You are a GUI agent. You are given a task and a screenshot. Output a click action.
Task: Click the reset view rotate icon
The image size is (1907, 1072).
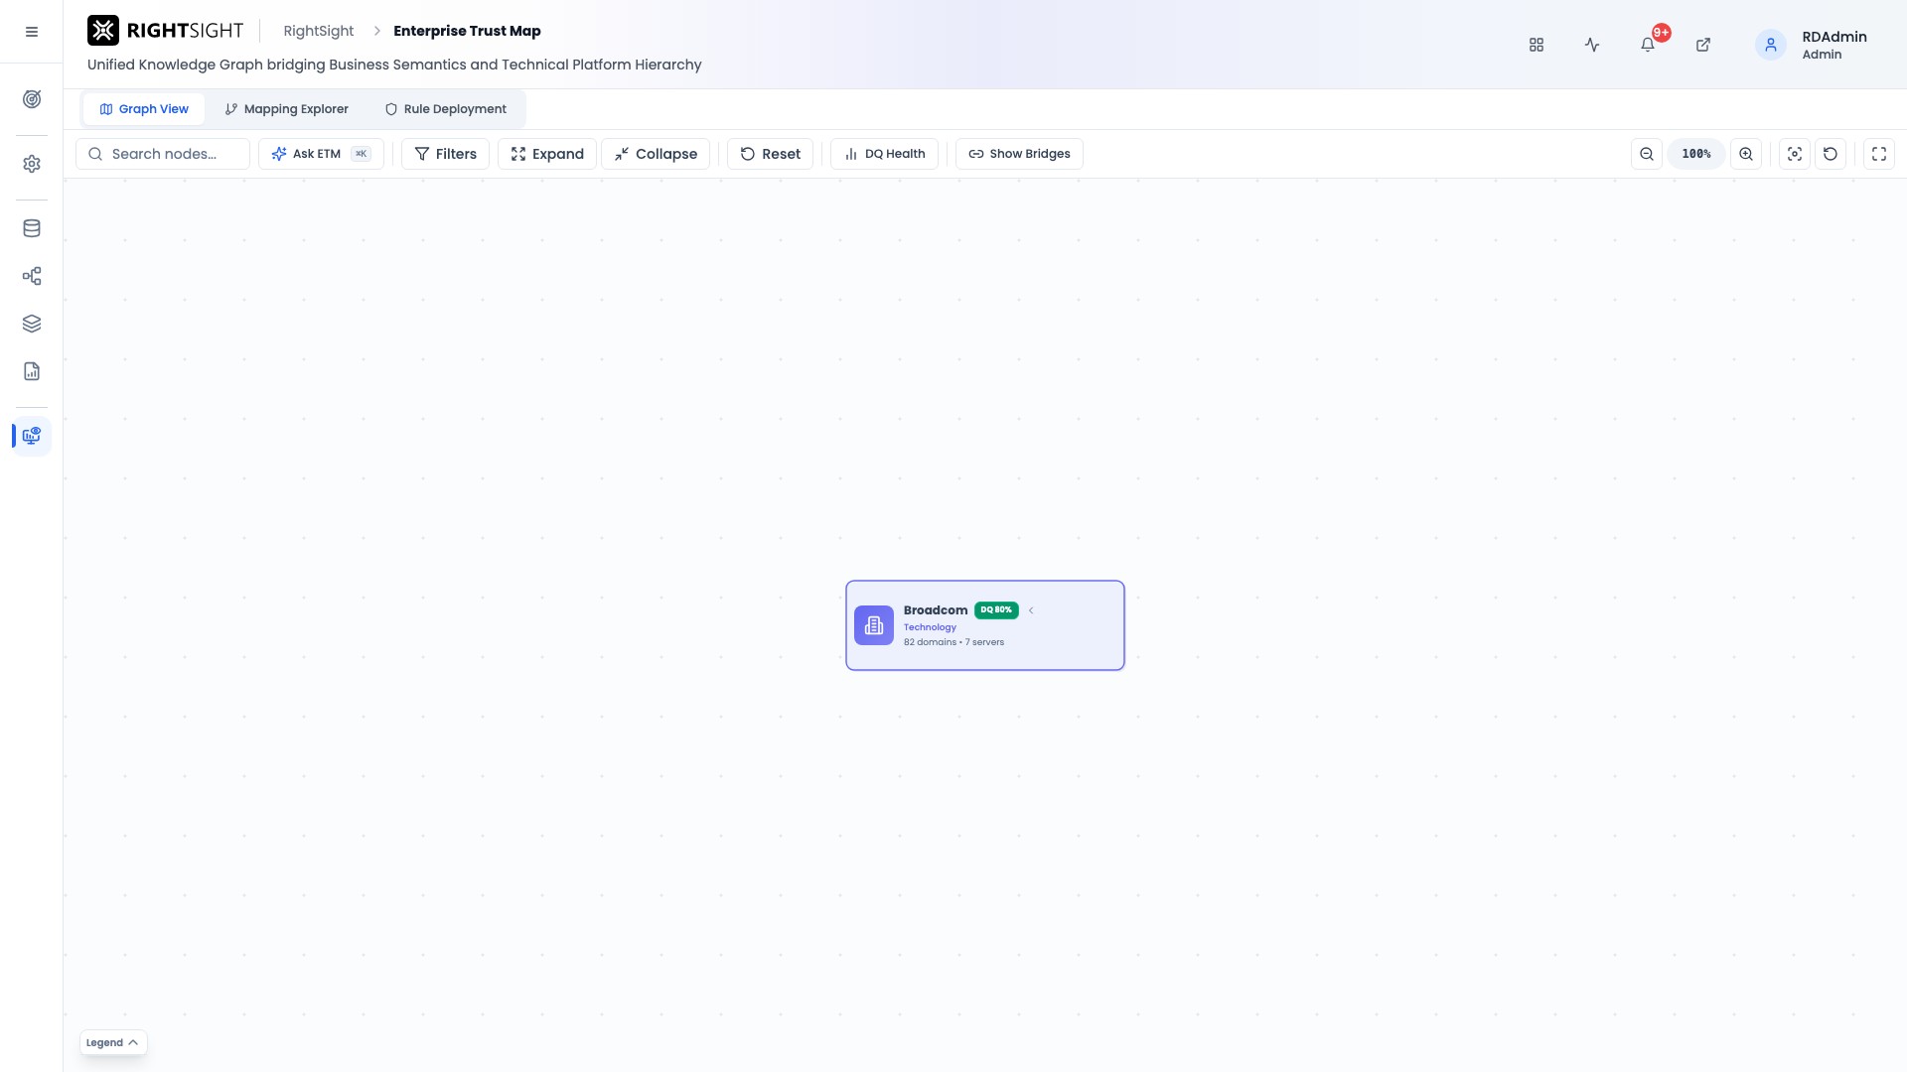coord(1831,154)
